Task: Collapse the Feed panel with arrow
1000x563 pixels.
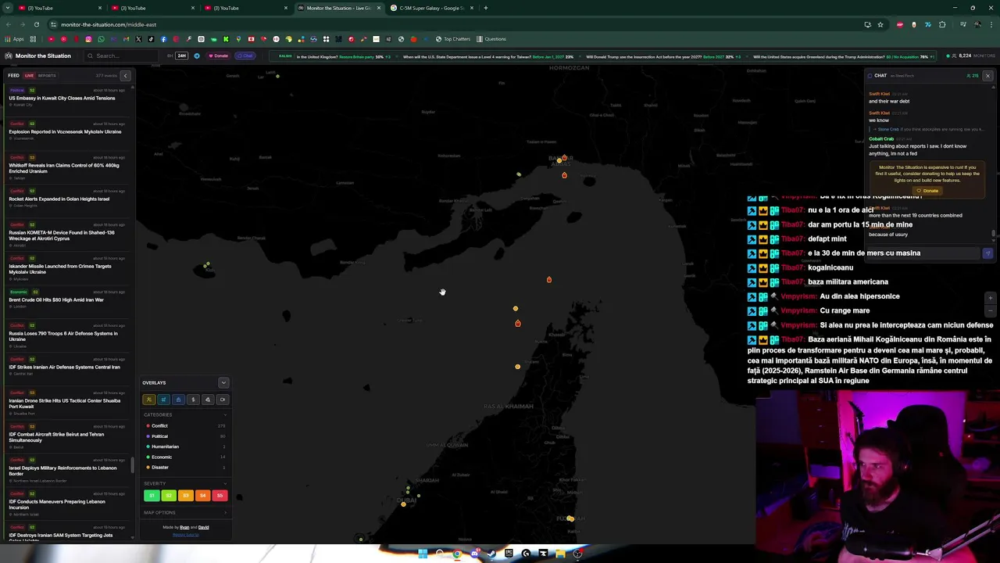Action: click(125, 76)
